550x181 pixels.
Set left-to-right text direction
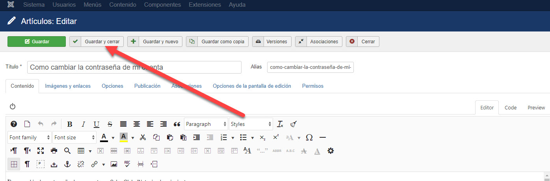(x=14, y=151)
